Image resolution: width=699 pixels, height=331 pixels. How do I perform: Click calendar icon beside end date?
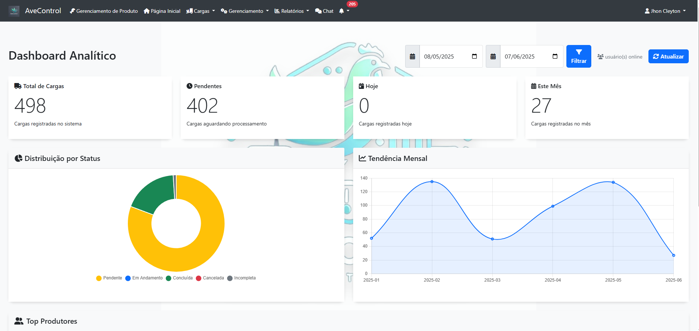pyautogui.click(x=493, y=57)
